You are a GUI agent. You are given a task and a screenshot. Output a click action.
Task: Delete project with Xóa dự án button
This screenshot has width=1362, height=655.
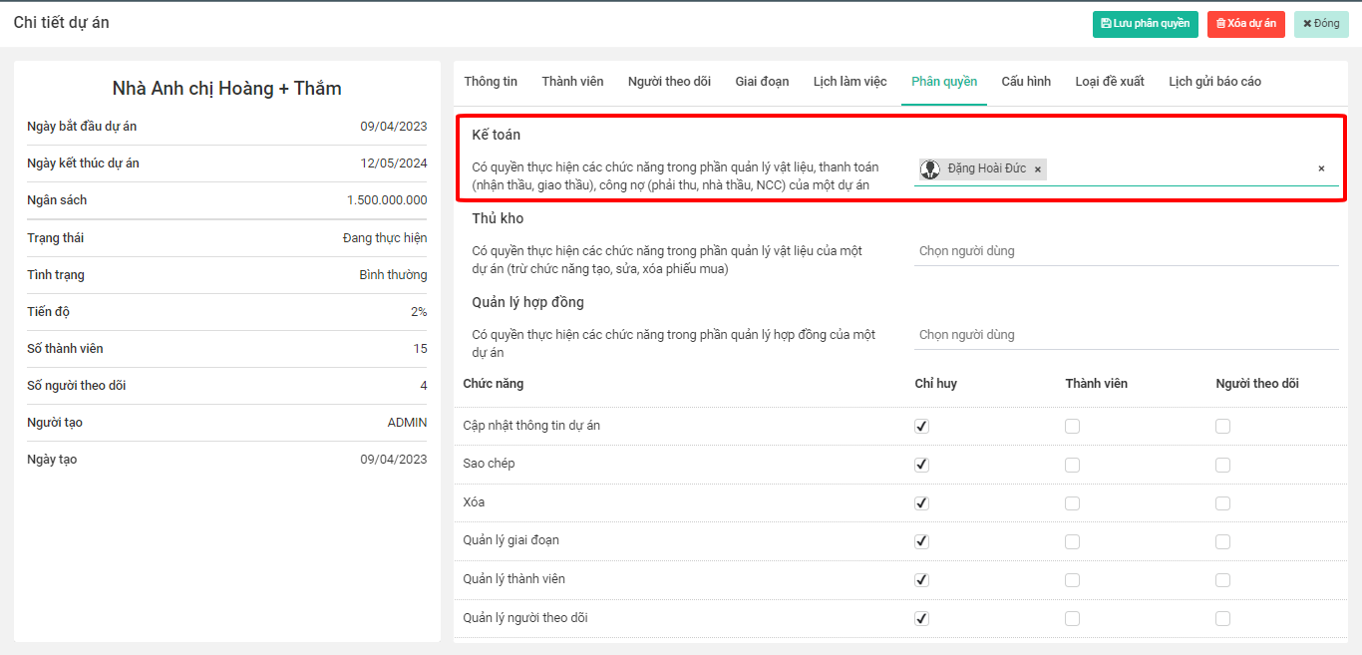point(1245,24)
